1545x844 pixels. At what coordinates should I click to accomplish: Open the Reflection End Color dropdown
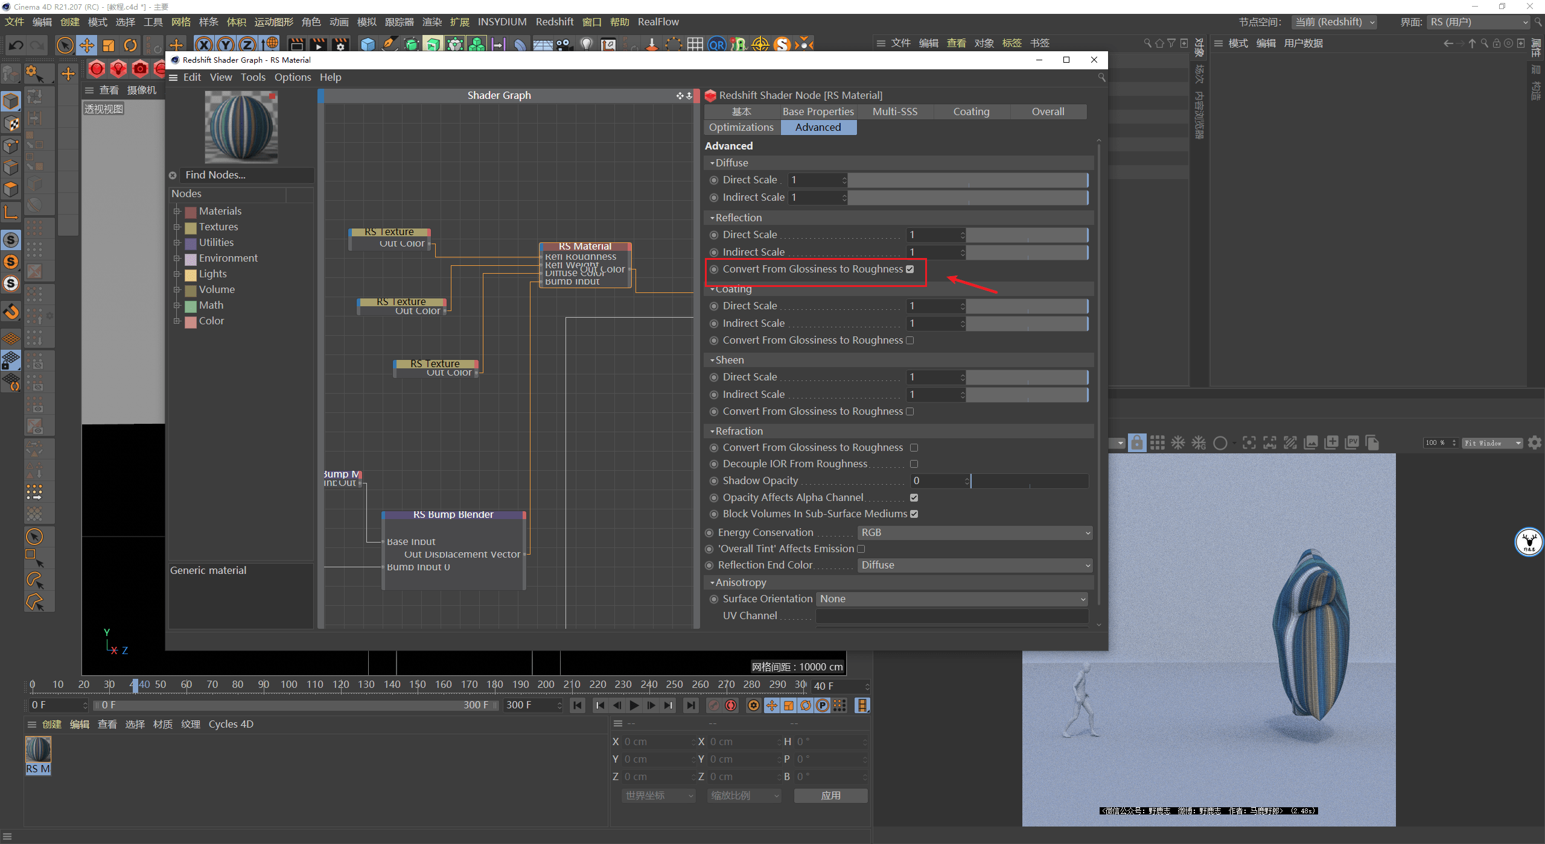[974, 565]
